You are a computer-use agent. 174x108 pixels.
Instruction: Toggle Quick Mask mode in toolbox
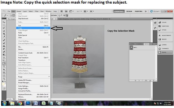(4, 88)
